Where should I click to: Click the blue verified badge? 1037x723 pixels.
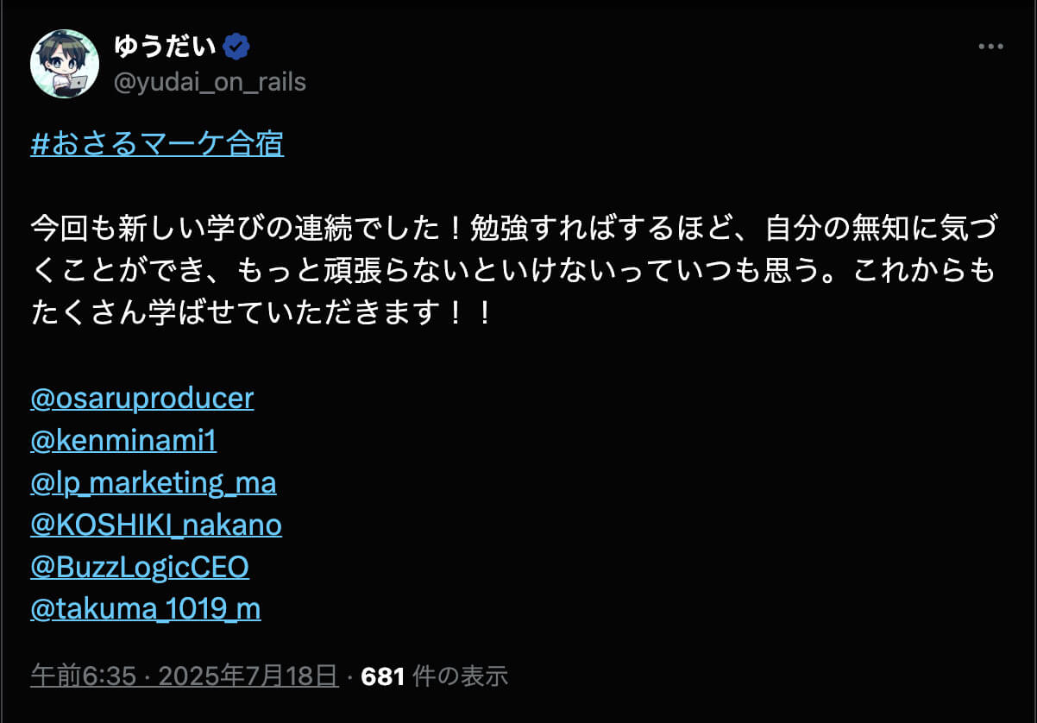click(236, 47)
